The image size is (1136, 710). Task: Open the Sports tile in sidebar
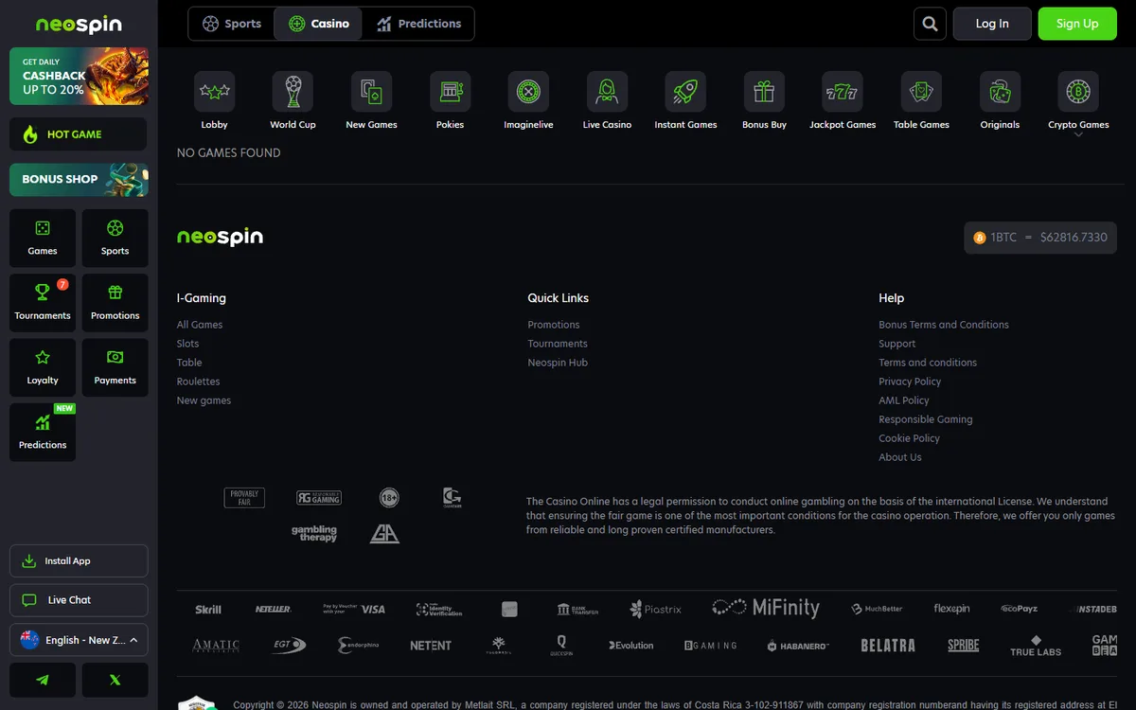pyautogui.click(x=115, y=238)
